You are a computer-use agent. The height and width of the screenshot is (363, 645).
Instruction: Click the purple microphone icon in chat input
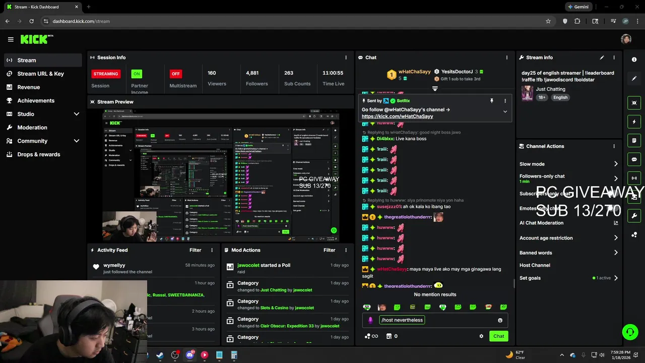(x=370, y=320)
